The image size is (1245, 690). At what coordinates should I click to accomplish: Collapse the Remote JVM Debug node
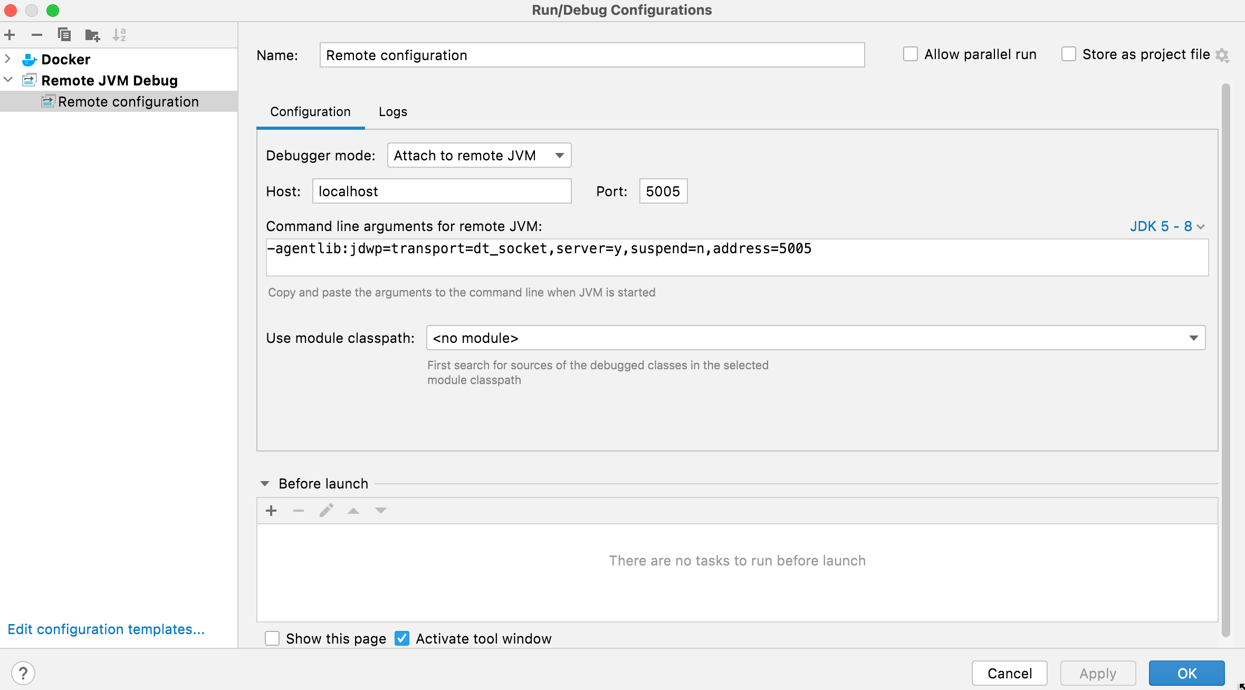pos(7,80)
